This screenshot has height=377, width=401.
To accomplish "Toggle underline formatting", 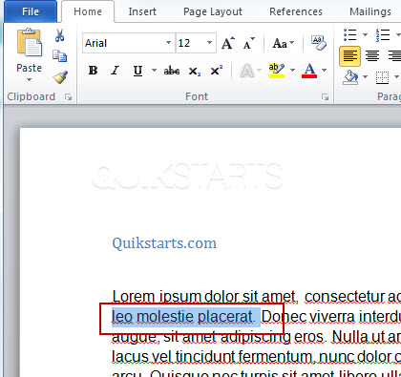I will pyautogui.click(x=137, y=71).
